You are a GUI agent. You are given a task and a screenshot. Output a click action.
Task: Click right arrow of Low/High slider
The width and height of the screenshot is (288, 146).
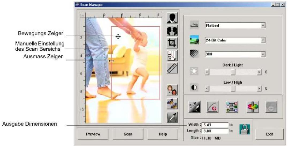pyautogui.click(x=259, y=89)
